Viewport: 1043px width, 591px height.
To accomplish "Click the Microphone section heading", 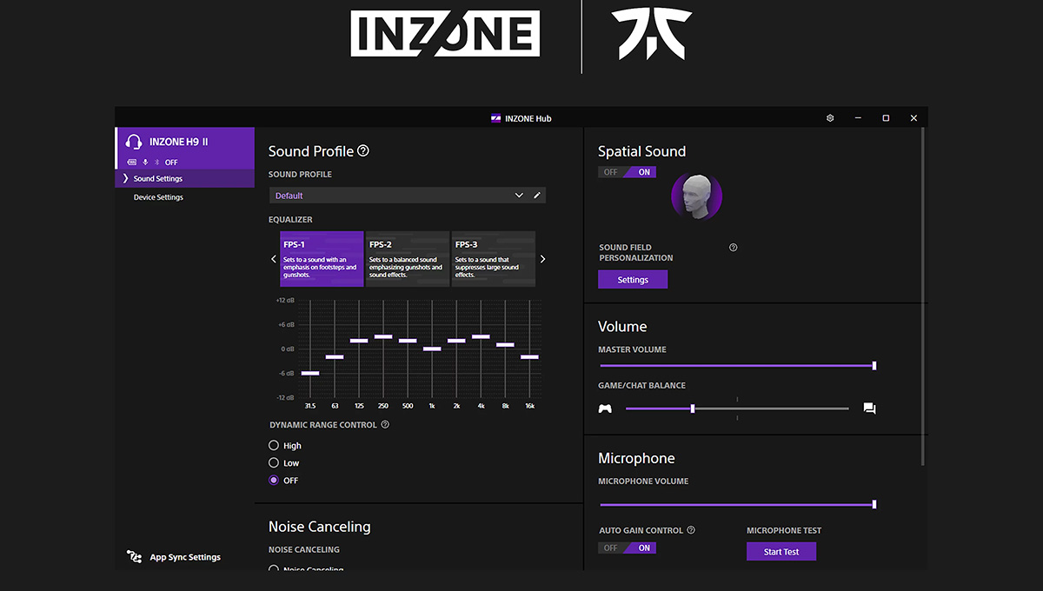I will click(x=636, y=458).
